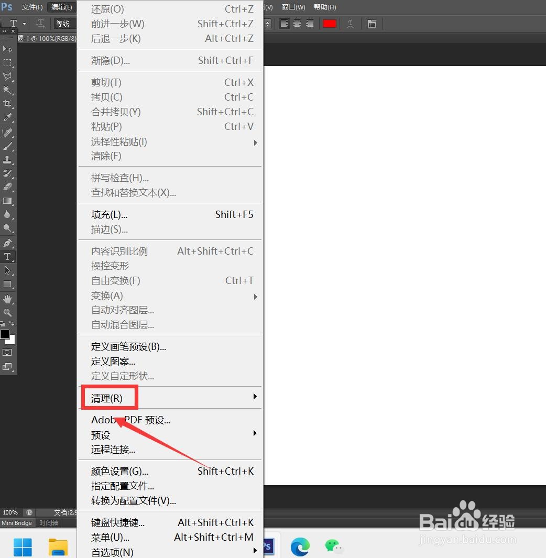This screenshot has width=546, height=558.
Task: Choose the Gradient tool
Action: (x=7, y=201)
